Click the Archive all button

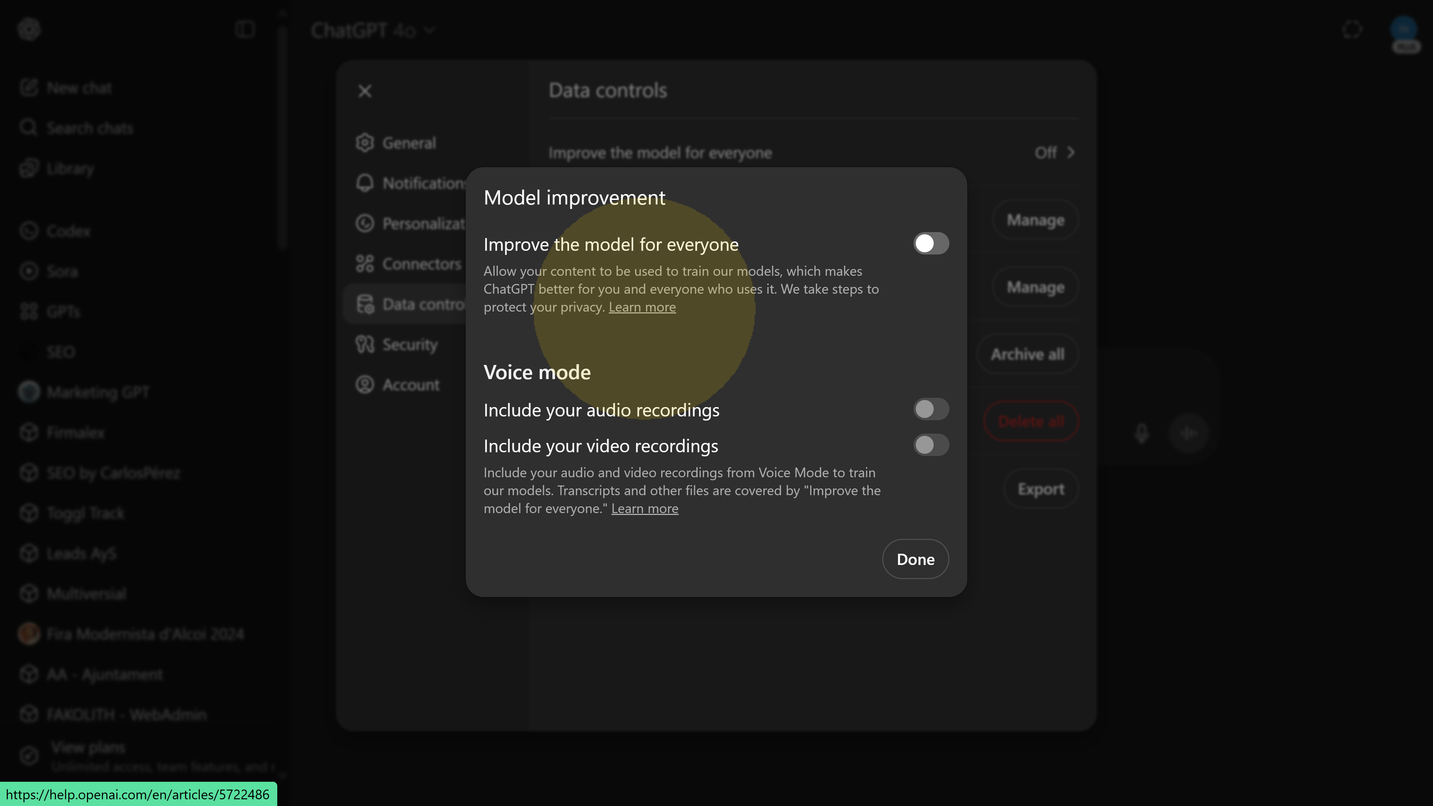pyautogui.click(x=1027, y=354)
